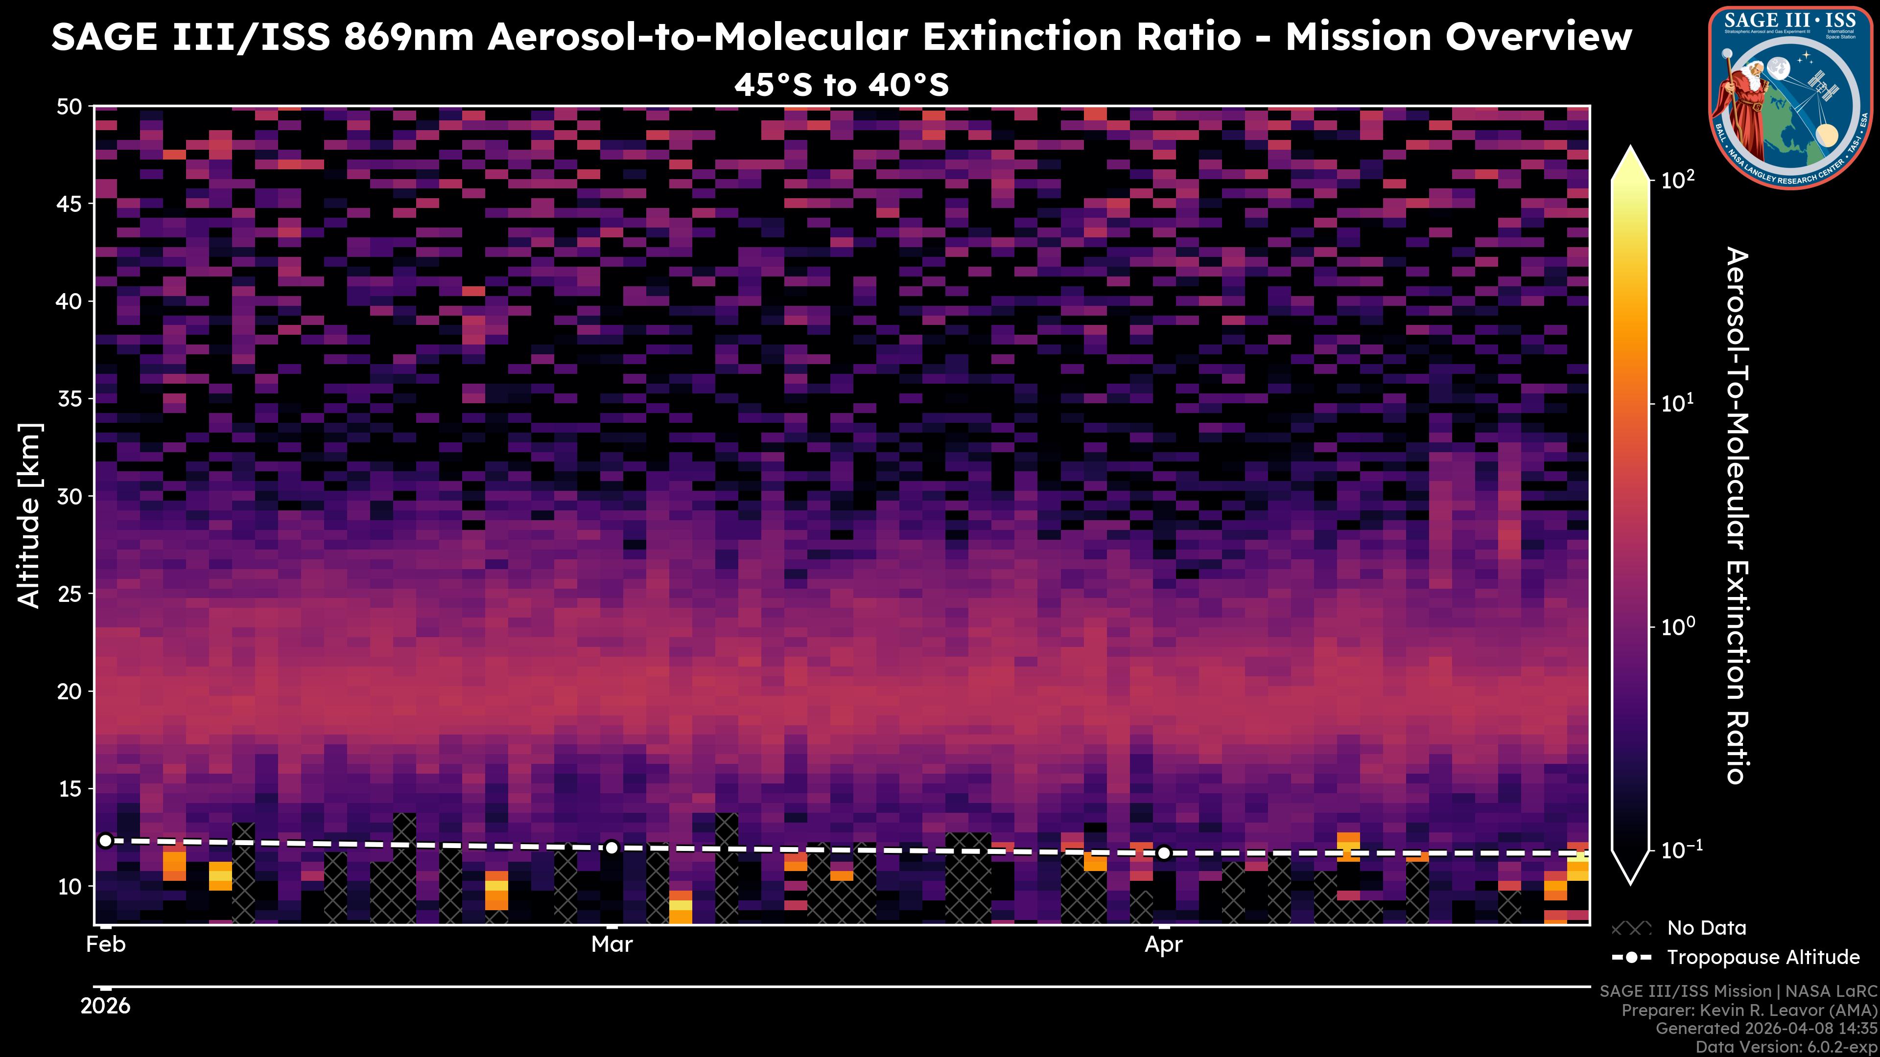Click the tropopause marker at Mar
This screenshot has width=1880, height=1057.
[611, 848]
